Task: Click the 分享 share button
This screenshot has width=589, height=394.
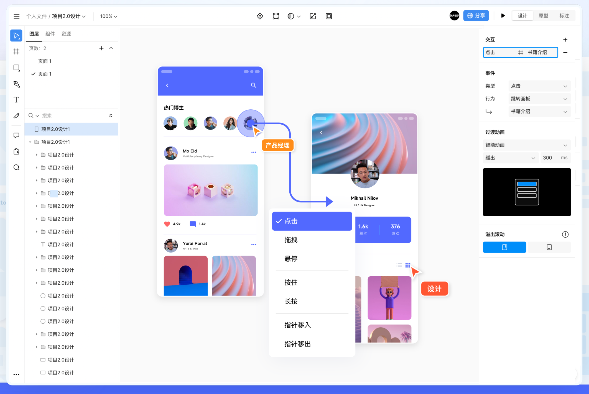Action: coord(476,16)
